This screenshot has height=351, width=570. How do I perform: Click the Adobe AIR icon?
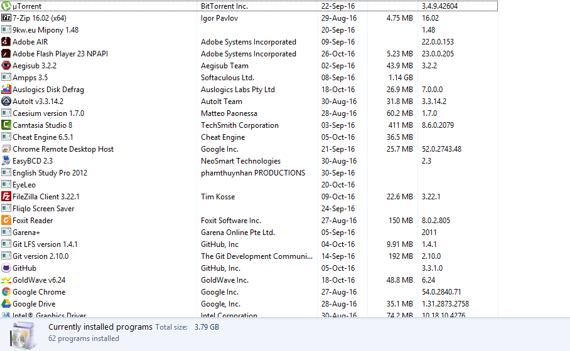(x=6, y=42)
